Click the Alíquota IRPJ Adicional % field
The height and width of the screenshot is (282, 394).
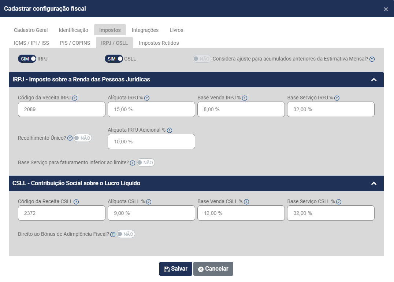(x=151, y=142)
